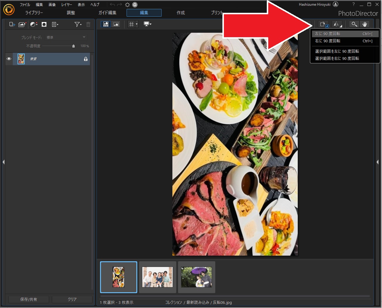382x308 pixels.
Task: Select the highlighted 編集 module tab
Action: pyautogui.click(x=144, y=13)
